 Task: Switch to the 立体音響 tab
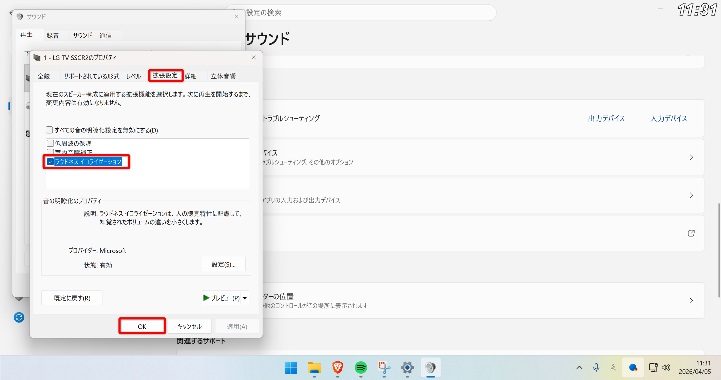click(x=223, y=76)
